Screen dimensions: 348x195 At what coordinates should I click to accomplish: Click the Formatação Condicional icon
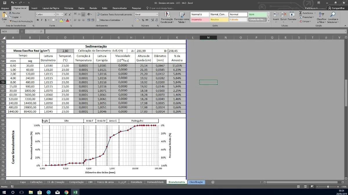[x=167, y=15]
